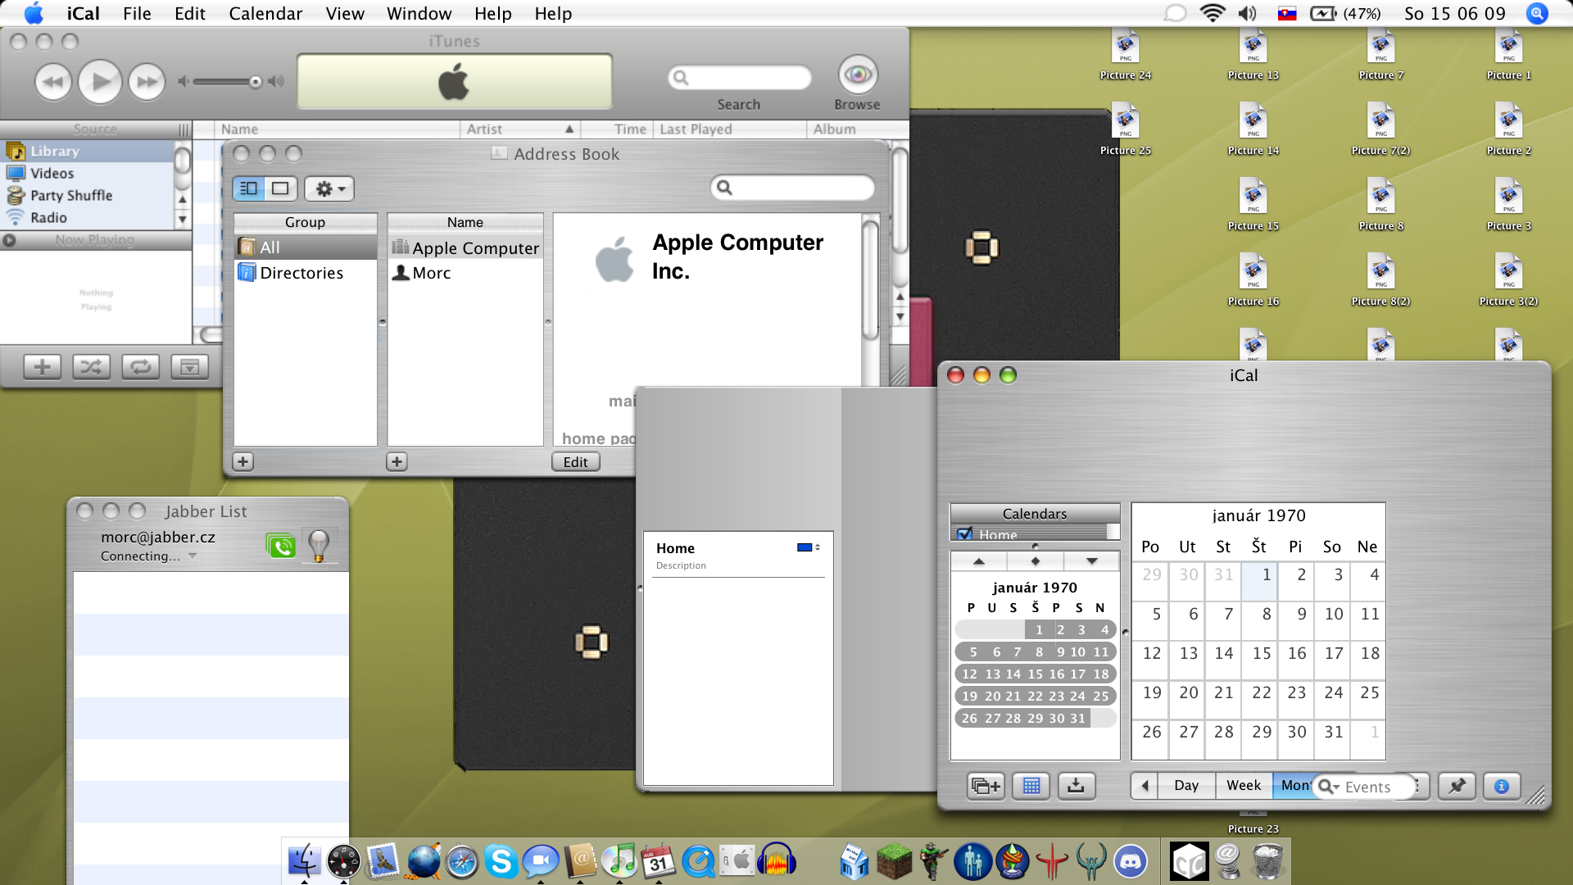Add a new group in Address Book
This screenshot has width=1573, height=885.
243,461
